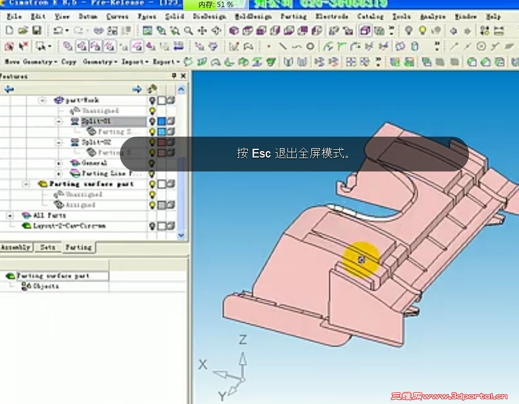Open the Curves menu
This screenshot has width=519, height=404.
(x=118, y=16)
